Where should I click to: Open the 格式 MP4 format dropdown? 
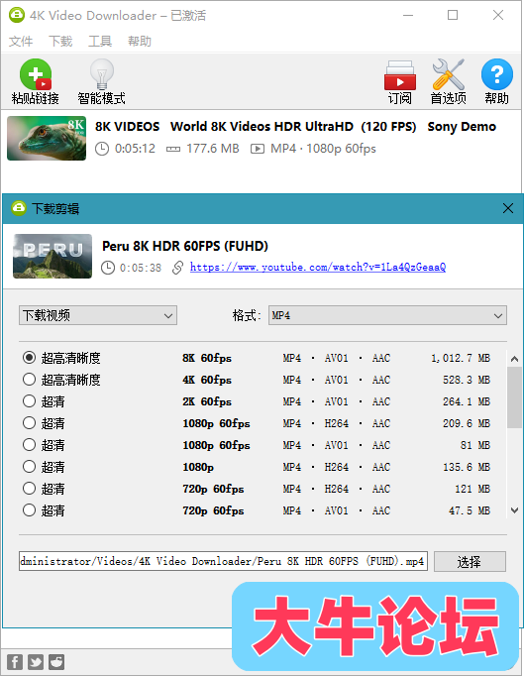[387, 315]
